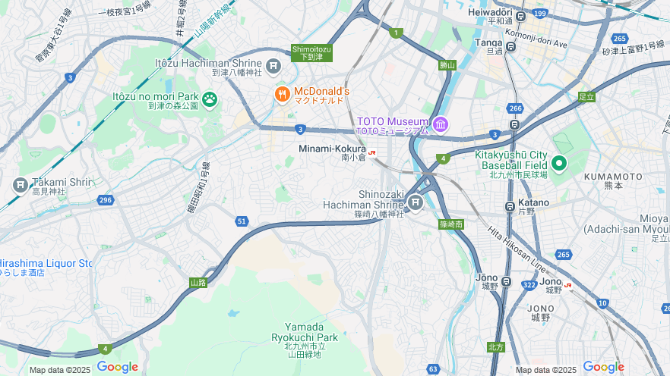This screenshot has height=376, width=670.
Task: Click the Route 51 shield marker
Action: click(242, 221)
